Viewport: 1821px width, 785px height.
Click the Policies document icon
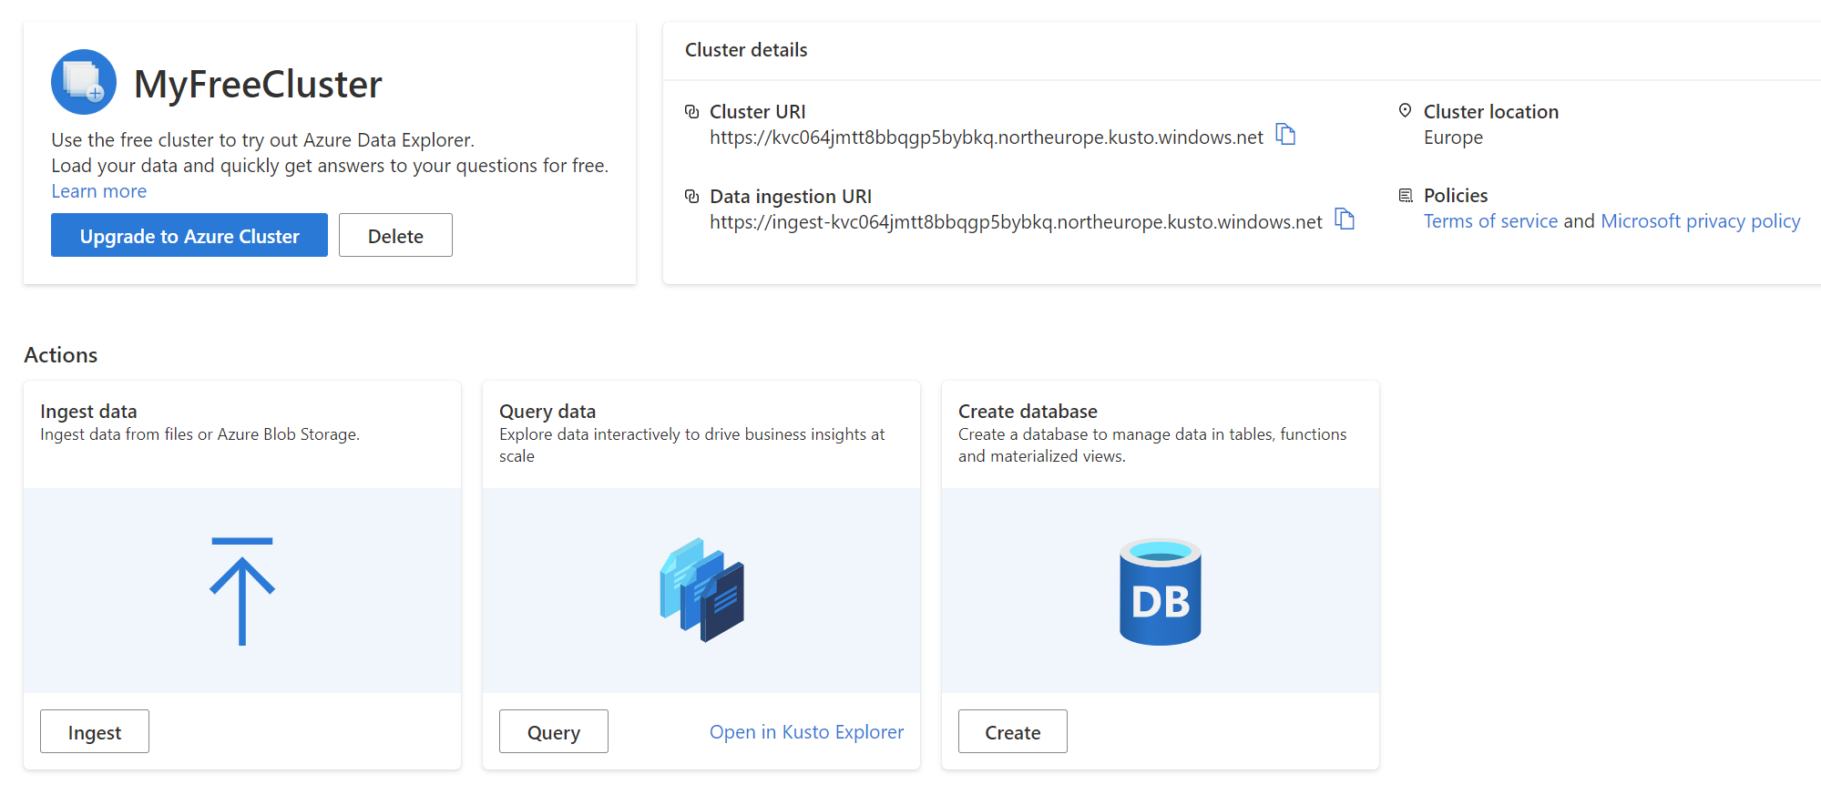pos(1406,196)
